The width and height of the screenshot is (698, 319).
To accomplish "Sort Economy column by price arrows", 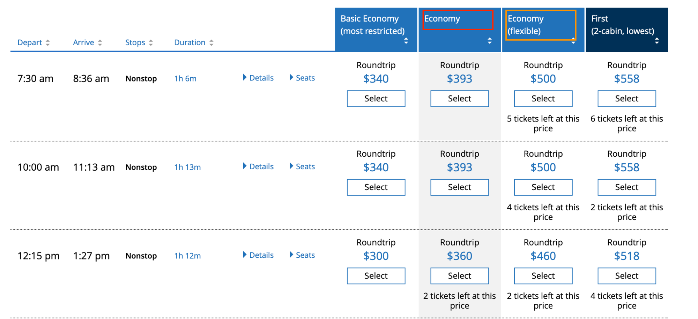I will pos(490,41).
